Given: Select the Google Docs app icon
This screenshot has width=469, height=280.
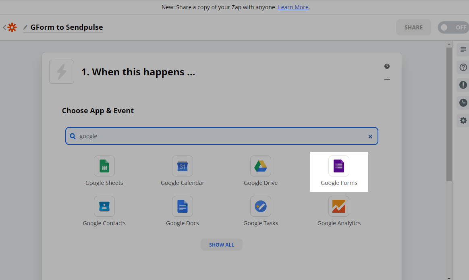Looking at the screenshot, I should (183, 206).
